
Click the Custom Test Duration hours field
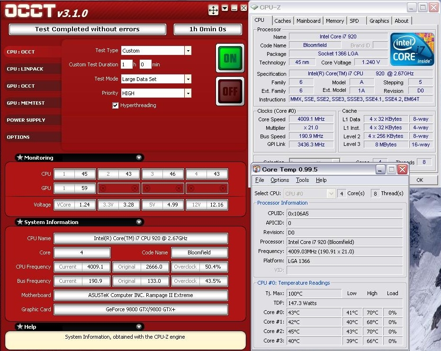point(126,64)
